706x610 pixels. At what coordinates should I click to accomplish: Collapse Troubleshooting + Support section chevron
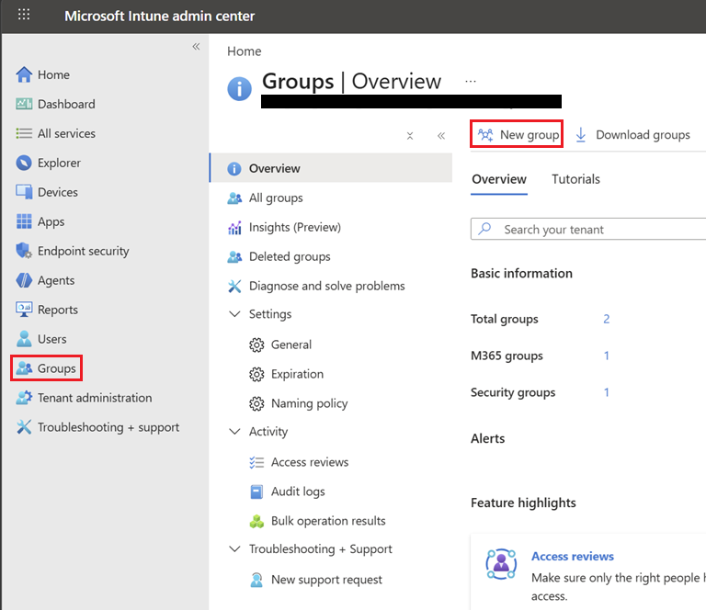(x=234, y=548)
